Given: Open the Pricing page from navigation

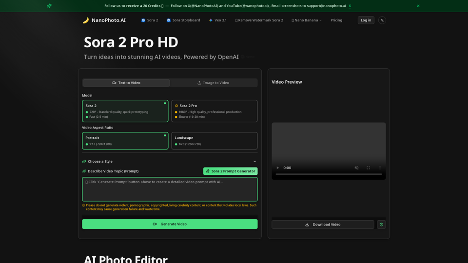Looking at the screenshot, I should 336,20.
